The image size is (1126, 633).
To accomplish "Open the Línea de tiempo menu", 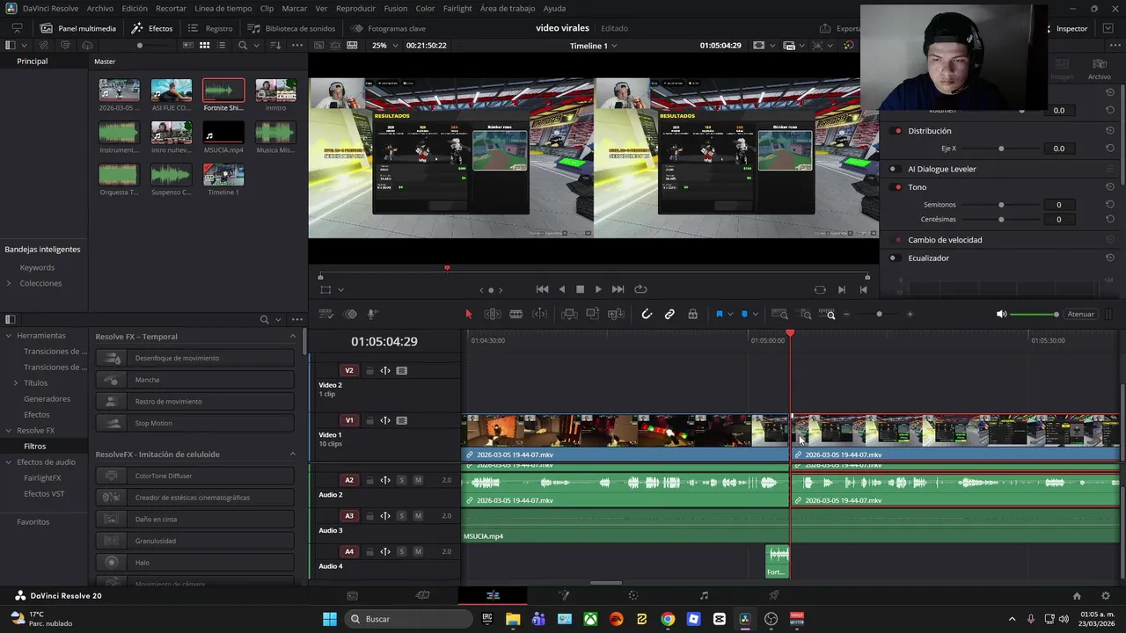I will (223, 8).
